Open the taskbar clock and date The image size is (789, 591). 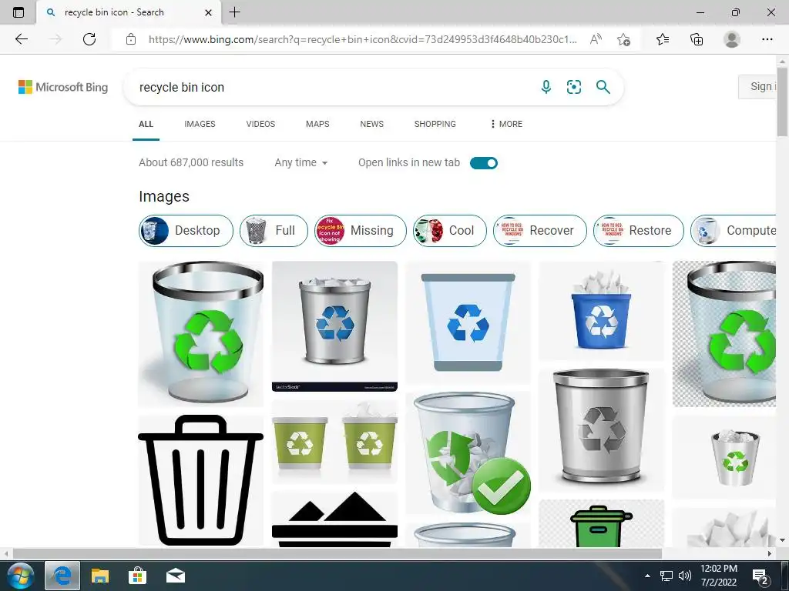719,576
